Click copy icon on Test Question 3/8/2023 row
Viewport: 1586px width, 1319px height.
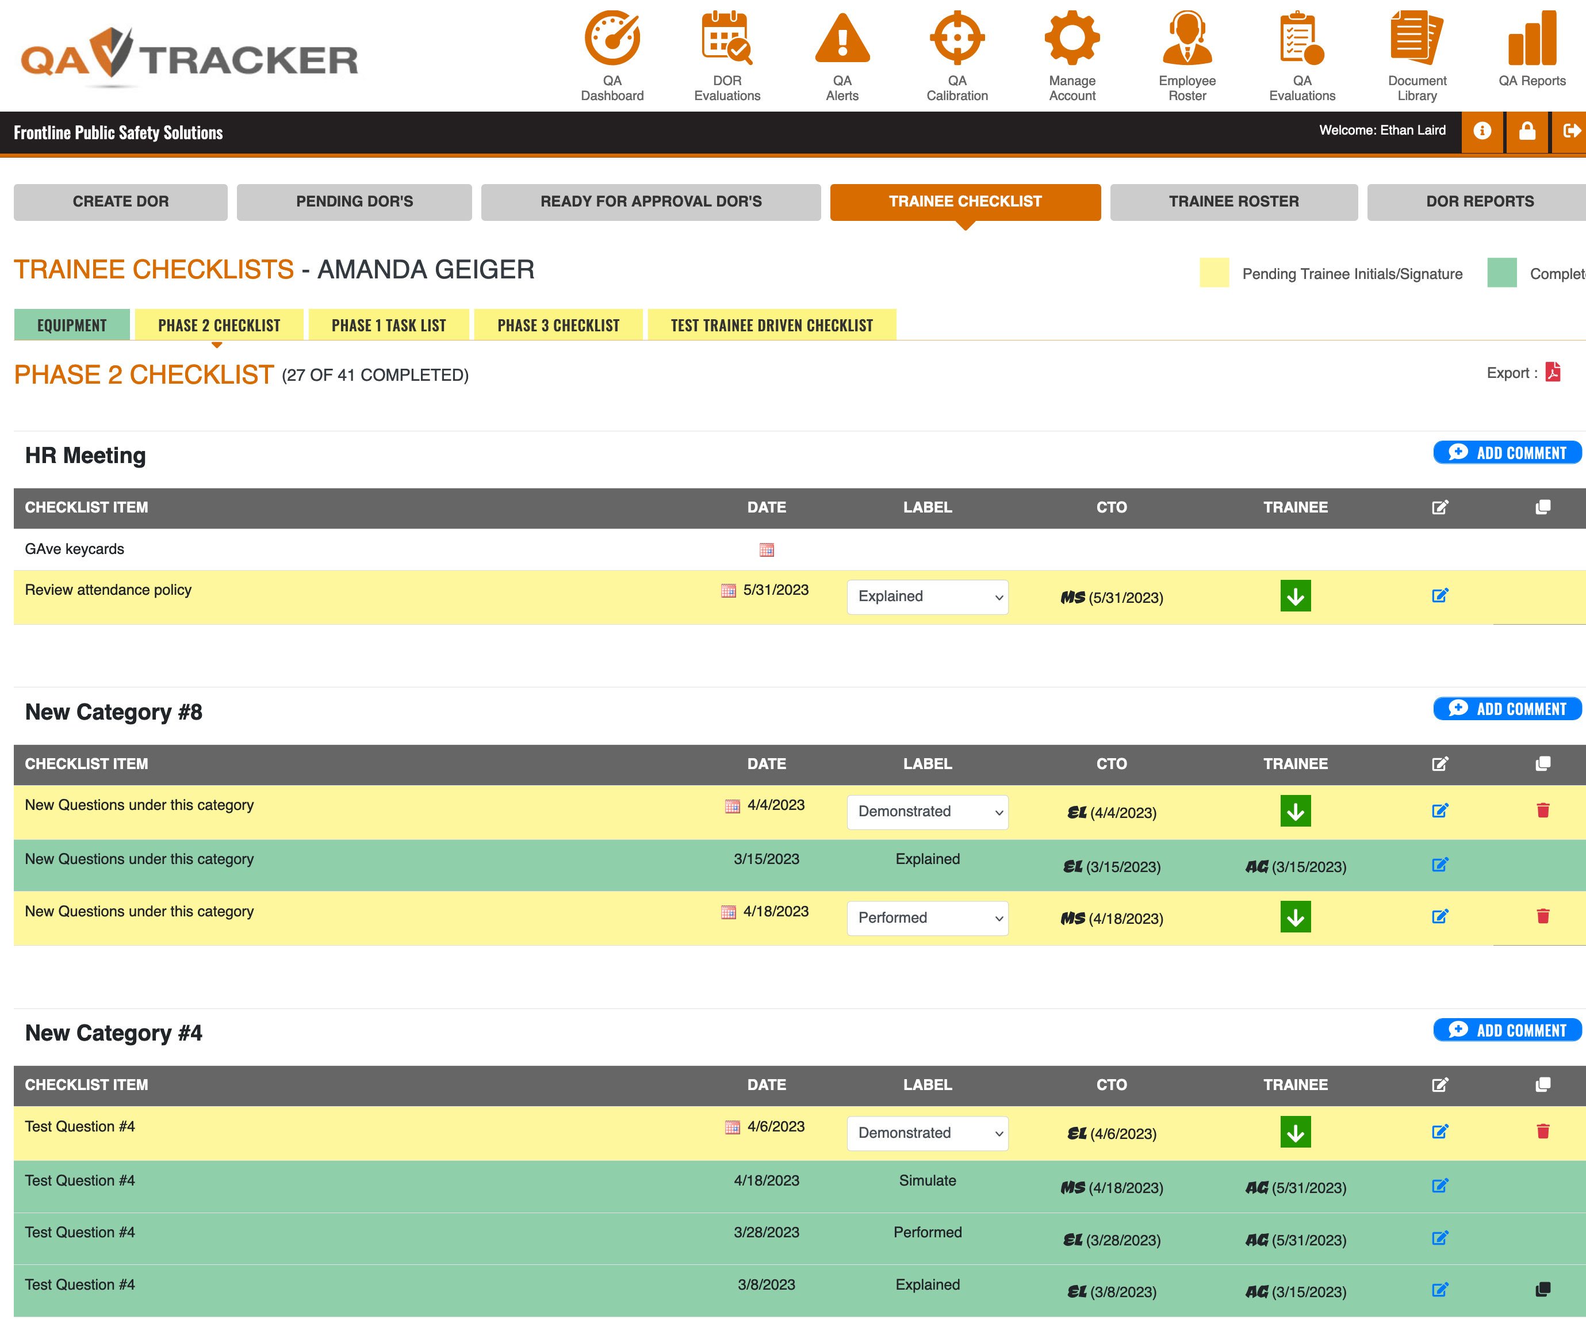[1543, 1290]
